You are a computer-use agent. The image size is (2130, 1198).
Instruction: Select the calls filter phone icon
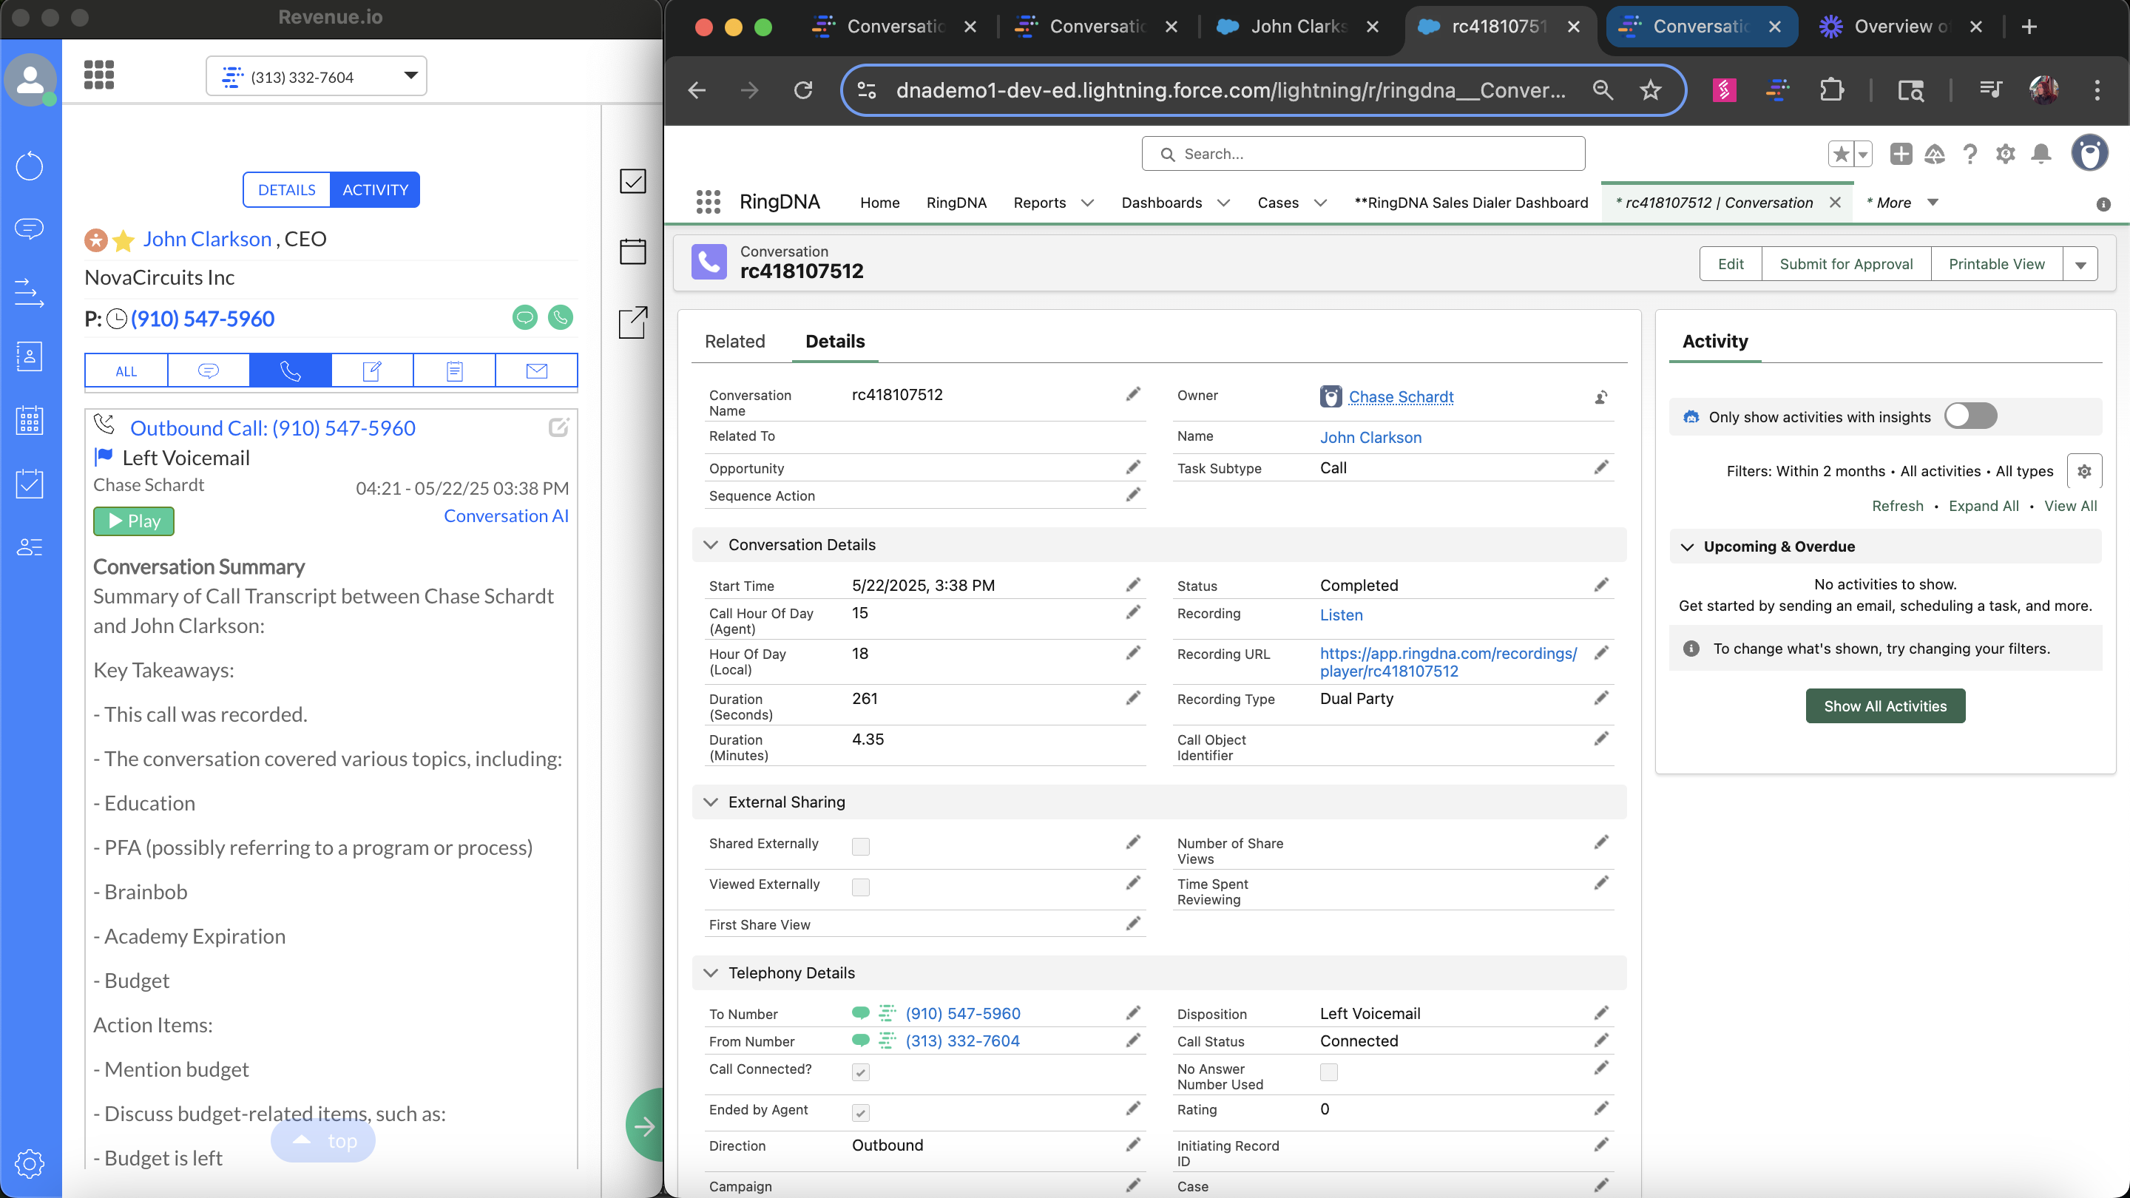pyautogui.click(x=290, y=371)
